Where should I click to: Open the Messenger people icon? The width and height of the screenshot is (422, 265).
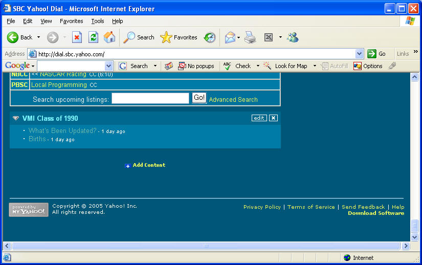pyautogui.click(x=293, y=37)
